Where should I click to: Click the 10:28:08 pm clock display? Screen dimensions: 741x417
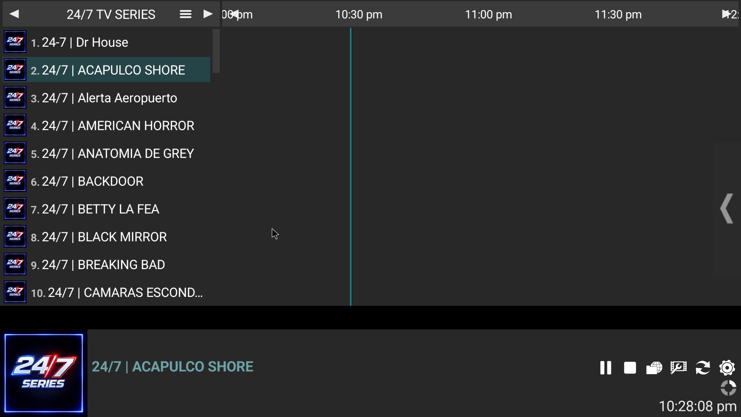[x=697, y=406]
